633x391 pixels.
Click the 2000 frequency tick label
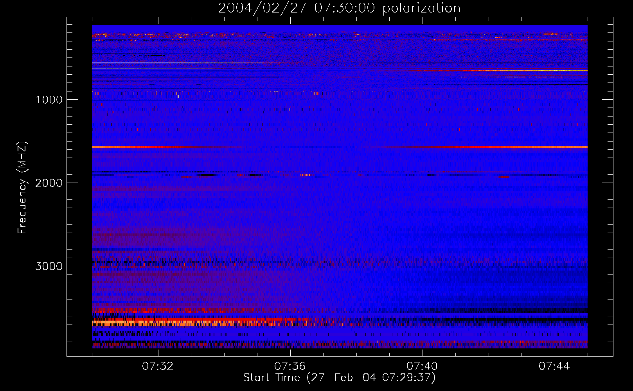pos(49,183)
